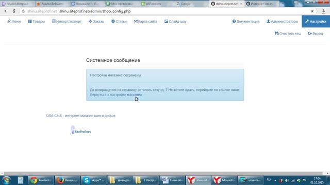Click the Yandex Я home button

[x=14, y=11]
